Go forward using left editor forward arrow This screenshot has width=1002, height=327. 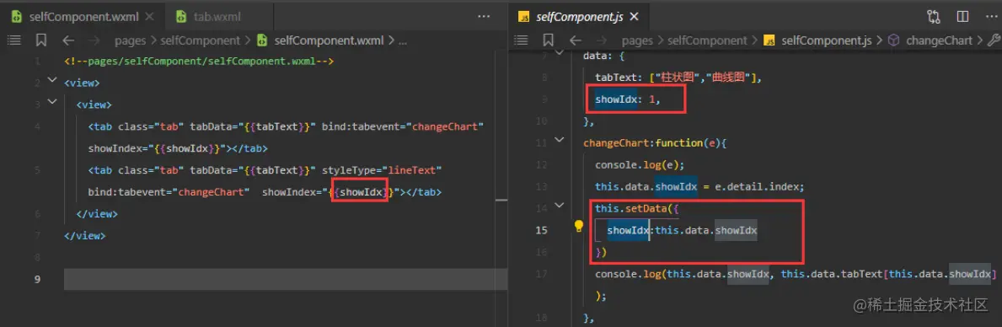94,40
